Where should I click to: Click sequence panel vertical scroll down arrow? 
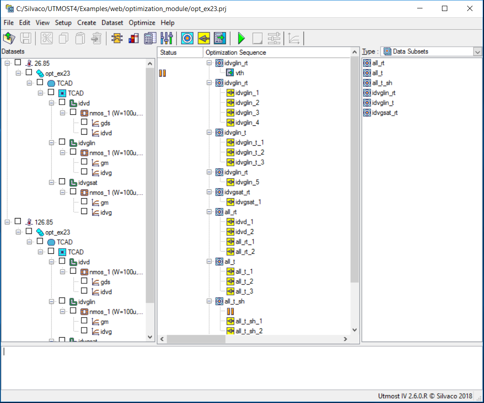click(355, 330)
